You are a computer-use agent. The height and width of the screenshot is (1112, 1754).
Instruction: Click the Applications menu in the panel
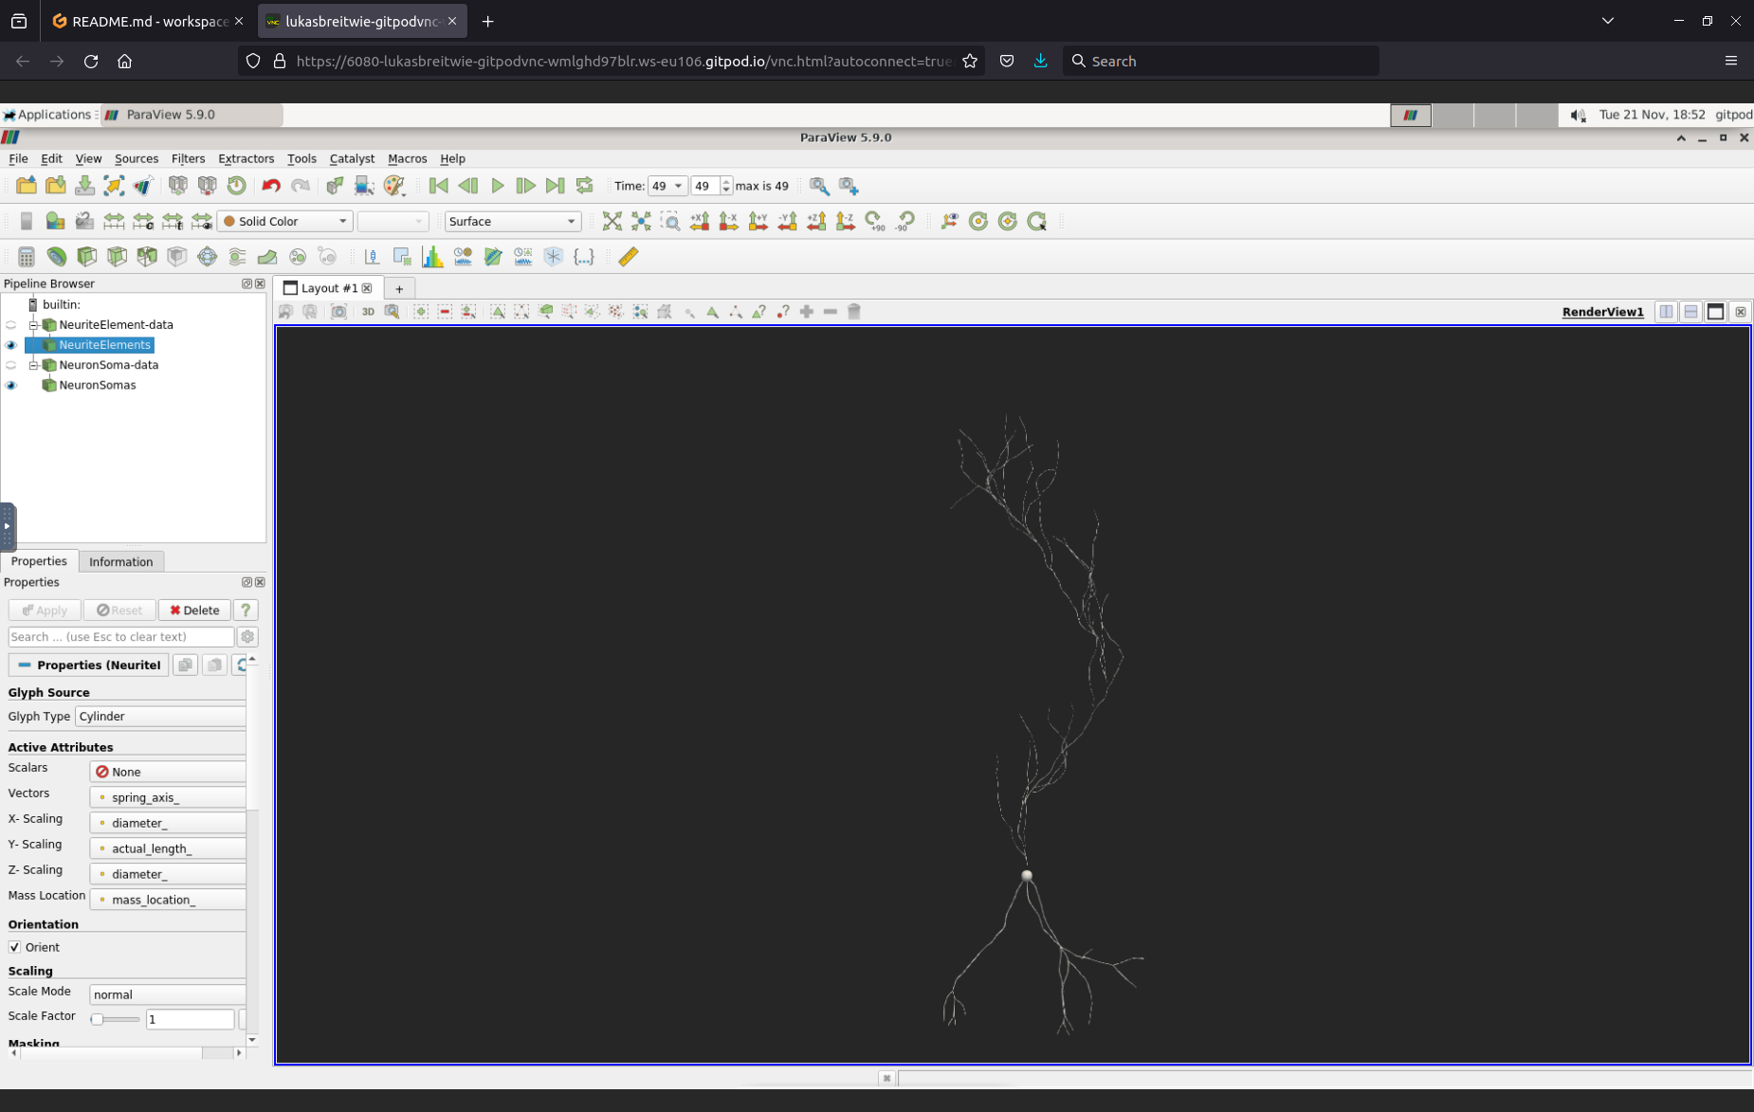tap(48, 115)
